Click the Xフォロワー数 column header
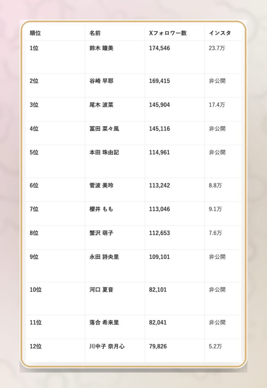The image size is (267, 388). (x=168, y=33)
